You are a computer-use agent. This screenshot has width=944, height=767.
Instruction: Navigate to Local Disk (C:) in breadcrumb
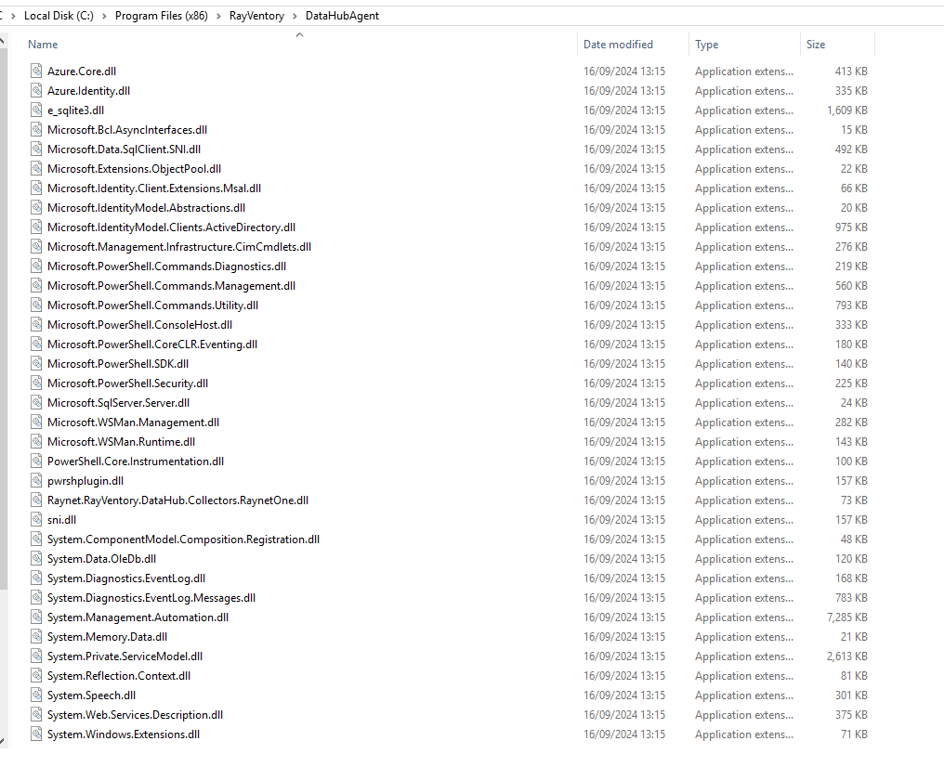pos(59,16)
